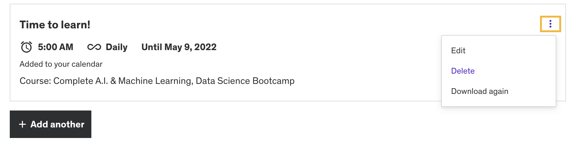This screenshot has width=570, height=144.
Task: Click the 5:00 AM reminder time
Action: coord(55,47)
